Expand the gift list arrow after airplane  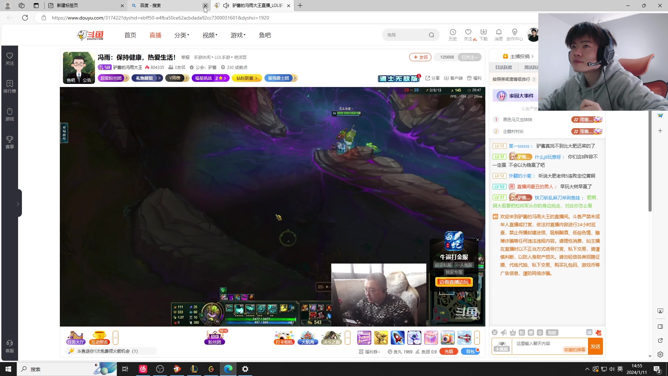click(477, 338)
